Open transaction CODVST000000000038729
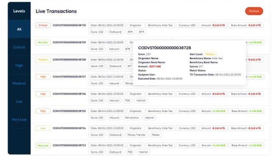Image resolution: width=277 pixels, height=156 pixels. pyautogui.click(x=69, y=42)
